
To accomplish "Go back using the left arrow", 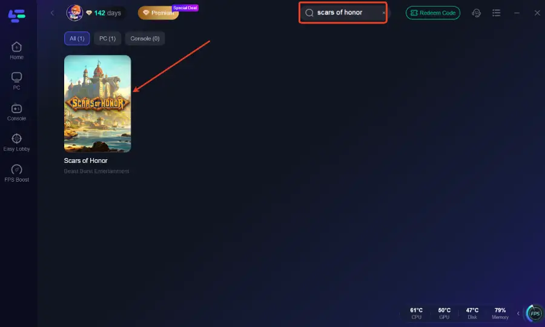I will point(52,13).
